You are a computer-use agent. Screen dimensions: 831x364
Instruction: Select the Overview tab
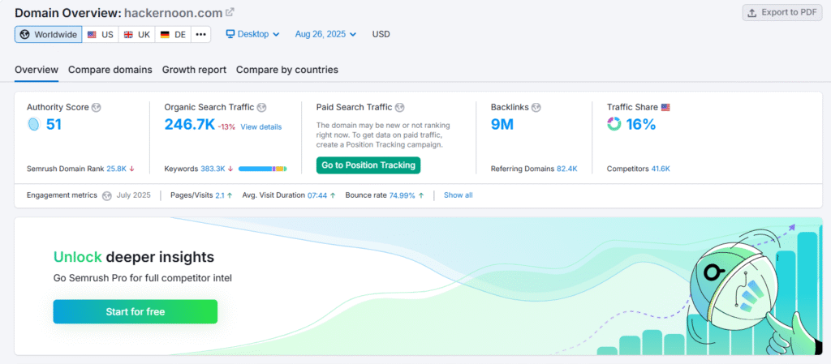(37, 70)
